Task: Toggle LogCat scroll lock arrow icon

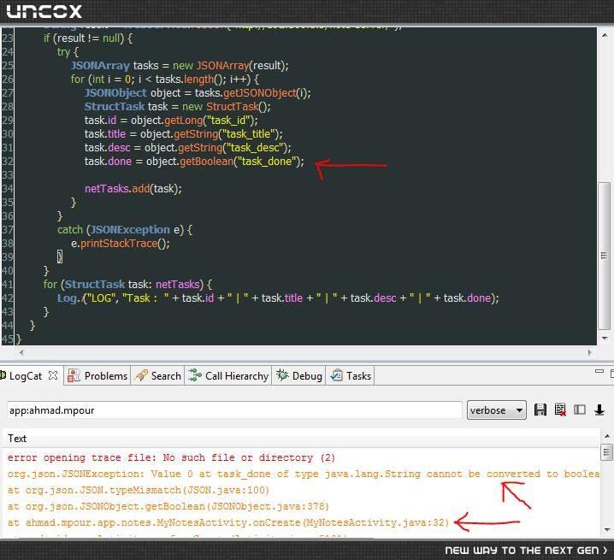Action: click(x=599, y=410)
